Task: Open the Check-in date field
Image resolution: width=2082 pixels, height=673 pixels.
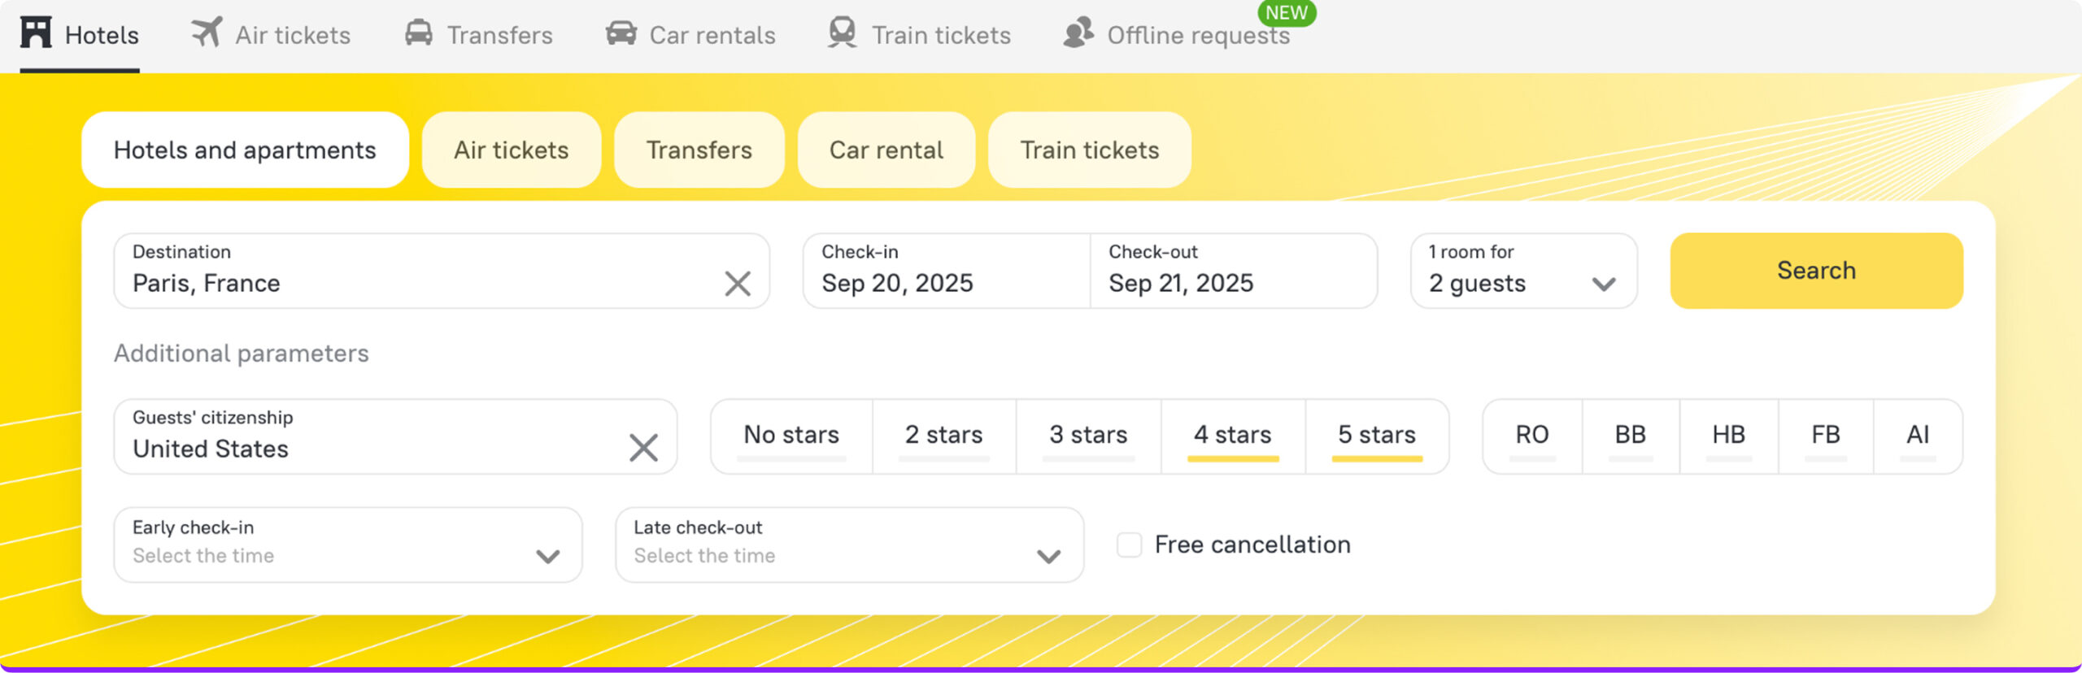Action: [945, 271]
